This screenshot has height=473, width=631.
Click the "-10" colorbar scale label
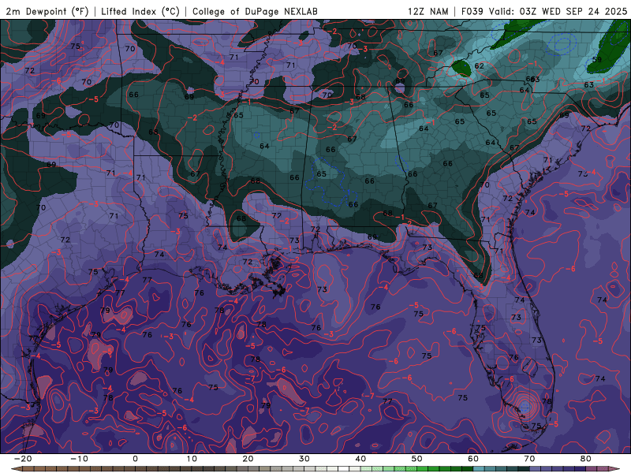pos(79,459)
